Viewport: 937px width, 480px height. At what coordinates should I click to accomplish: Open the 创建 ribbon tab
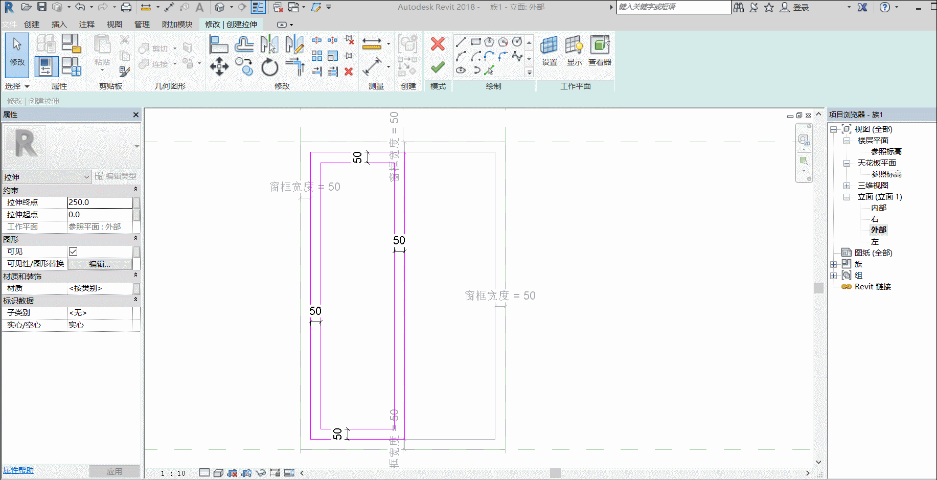click(32, 25)
